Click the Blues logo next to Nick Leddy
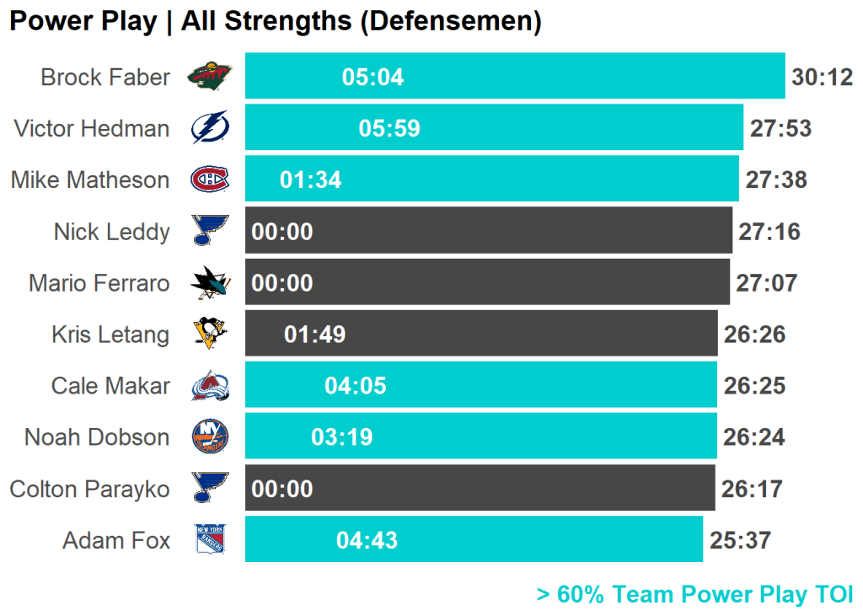 point(208,231)
